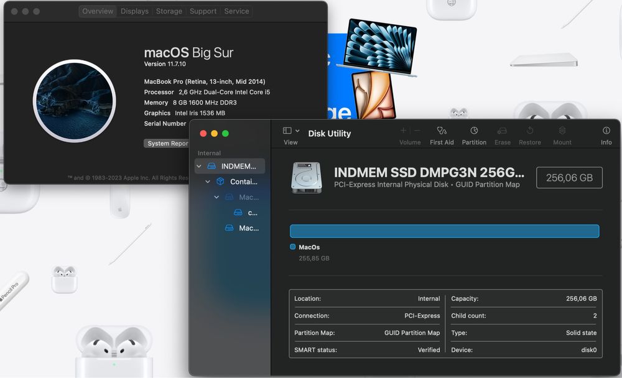
Task: Click the remove Volume minus icon
Action: pyautogui.click(x=417, y=130)
